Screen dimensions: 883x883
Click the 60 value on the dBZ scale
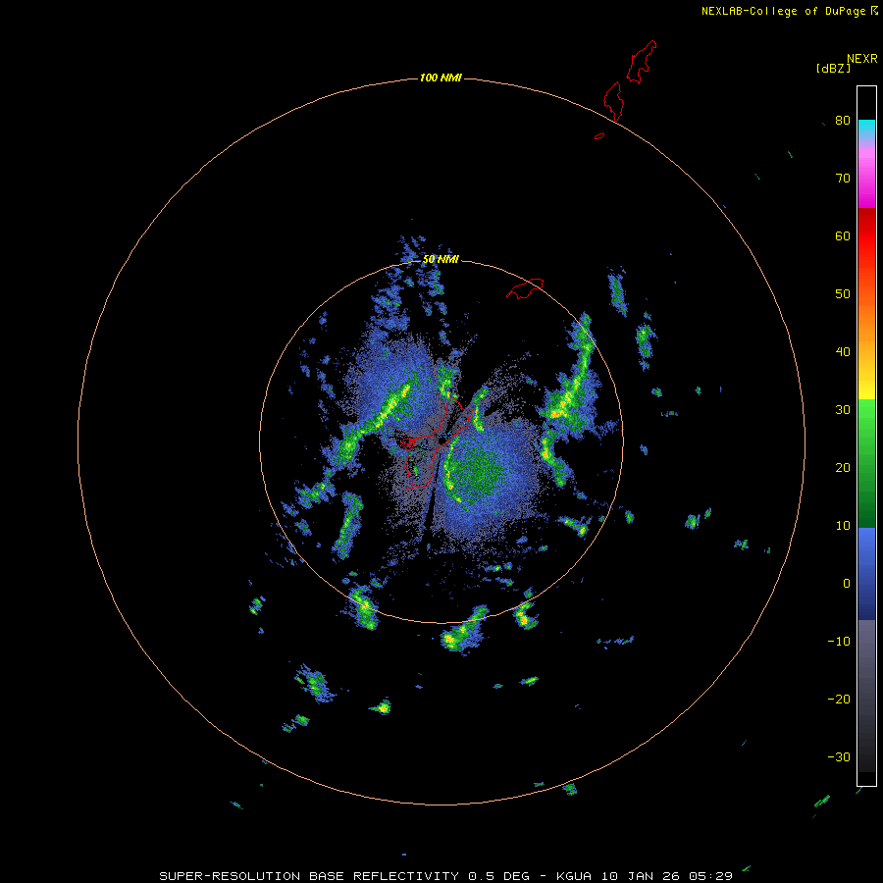point(843,236)
